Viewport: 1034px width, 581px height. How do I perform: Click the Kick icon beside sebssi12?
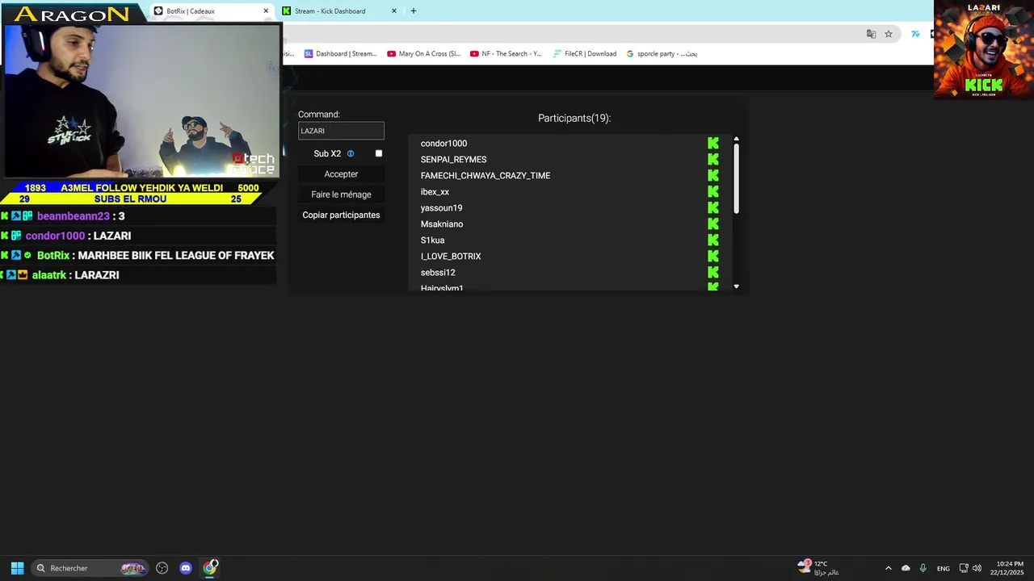click(x=713, y=272)
